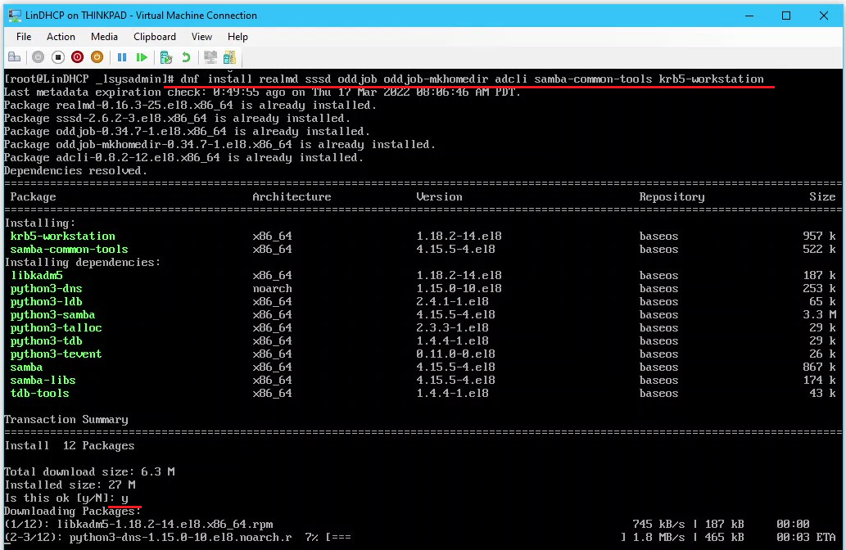
Task: Click the 'Package' column header
Action: point(33,196)
